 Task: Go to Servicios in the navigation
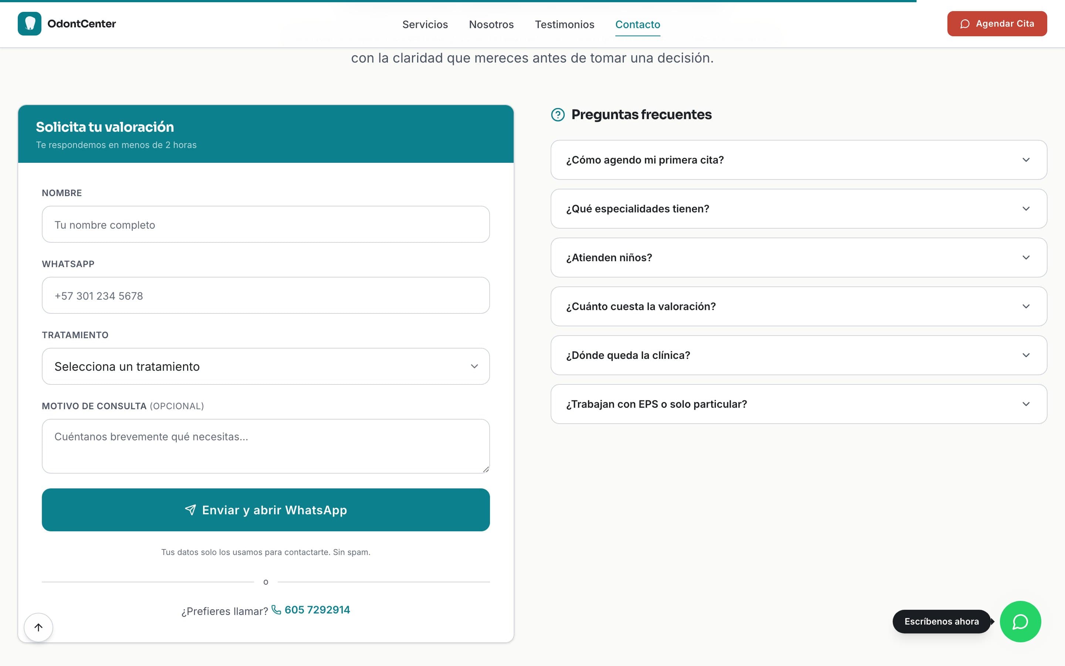coord(425,24)
